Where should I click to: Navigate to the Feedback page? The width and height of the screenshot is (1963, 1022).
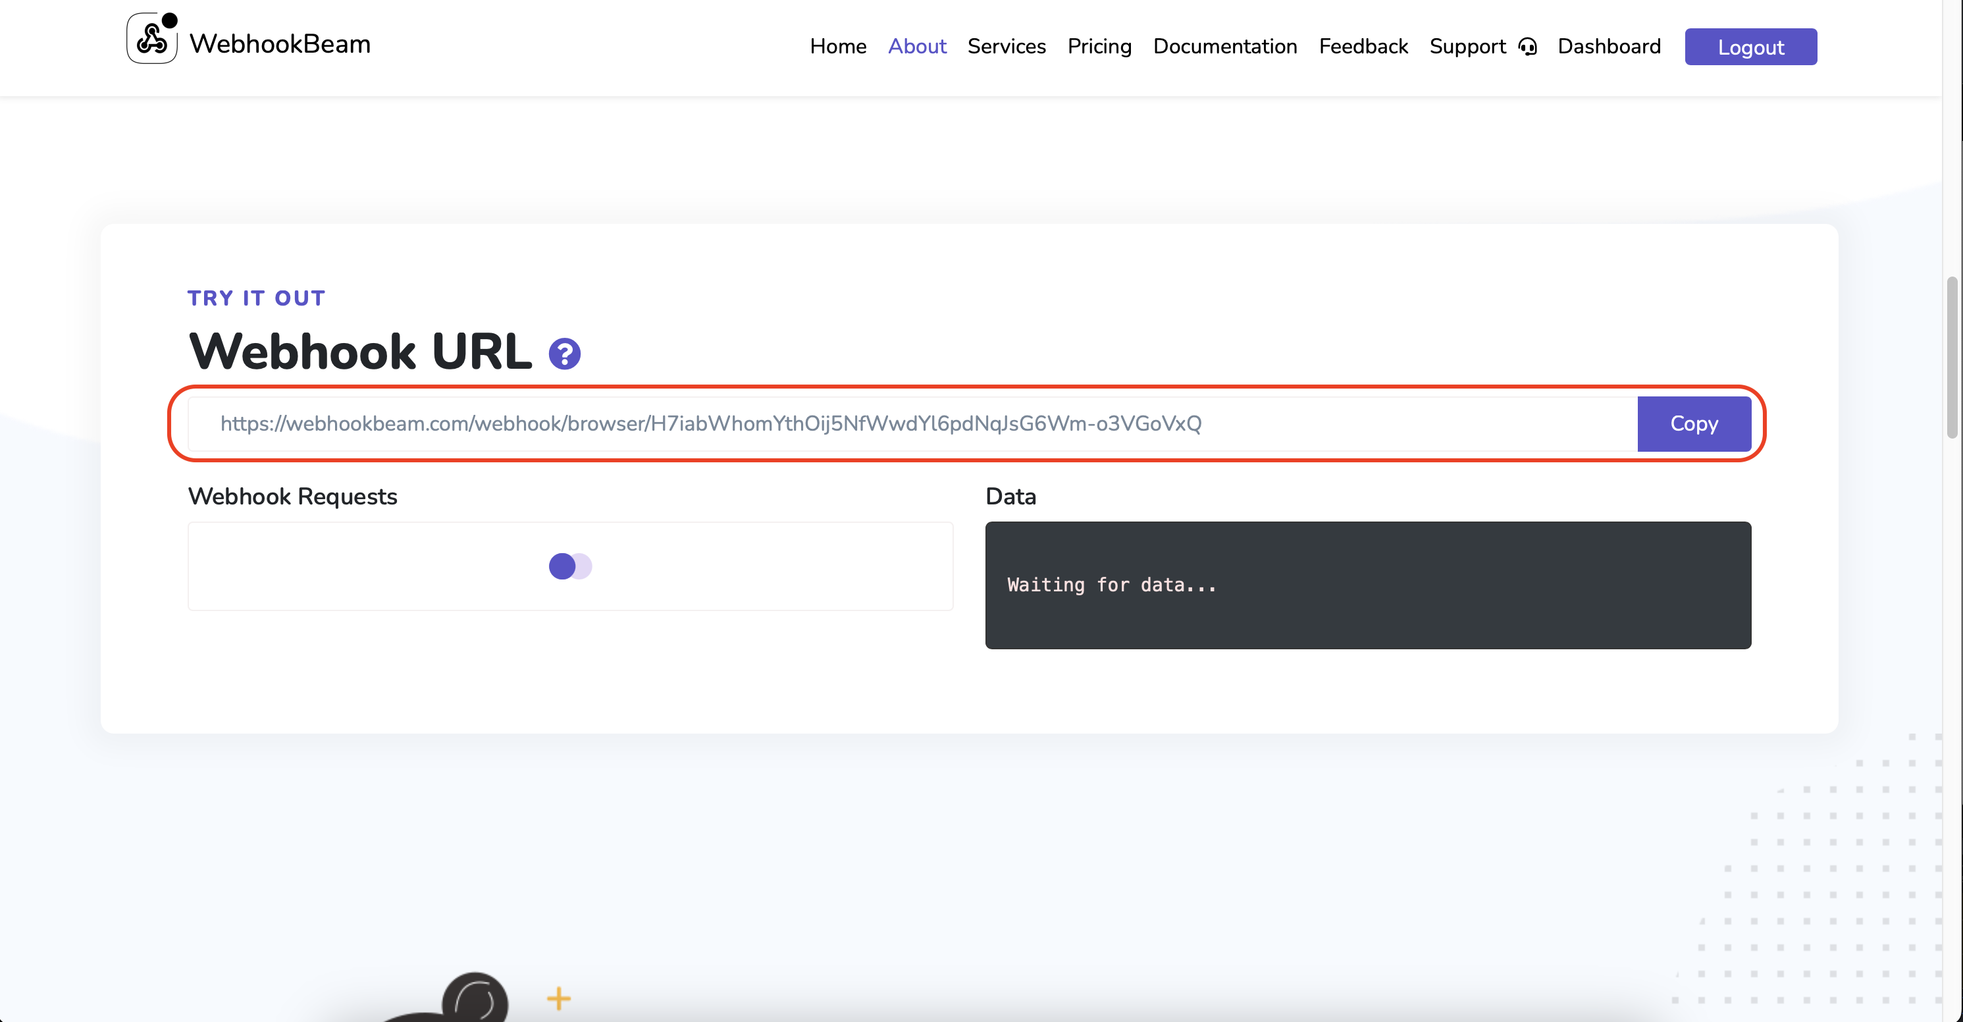point(1363,47)
